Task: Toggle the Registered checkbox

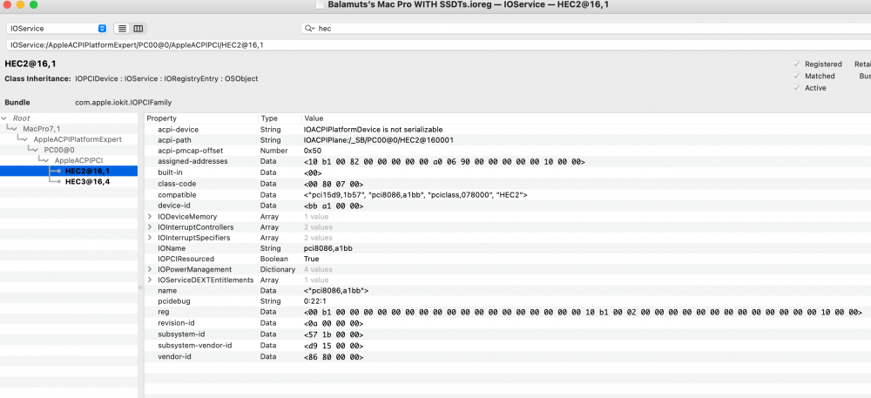Action: coord(797,64)
